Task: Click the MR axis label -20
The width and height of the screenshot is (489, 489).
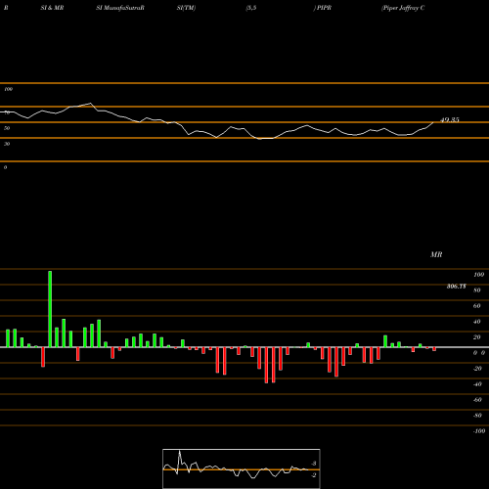Action: point(477,369)
